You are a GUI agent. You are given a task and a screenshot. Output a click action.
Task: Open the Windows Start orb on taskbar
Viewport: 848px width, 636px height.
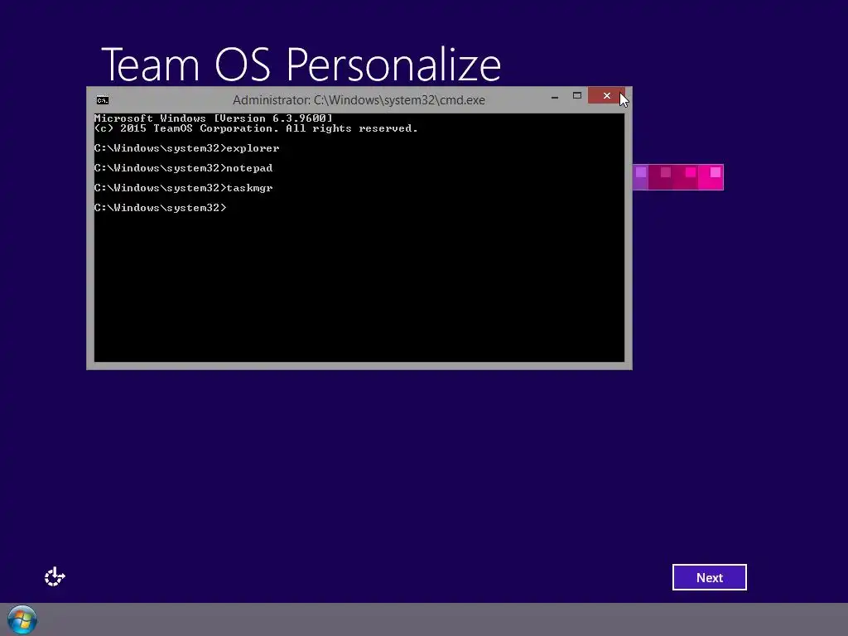click(22, 619)
